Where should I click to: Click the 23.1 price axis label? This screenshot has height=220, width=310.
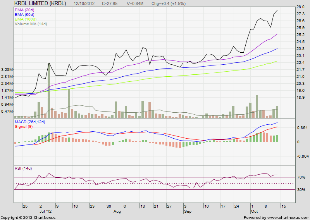[x=300, y=55]
